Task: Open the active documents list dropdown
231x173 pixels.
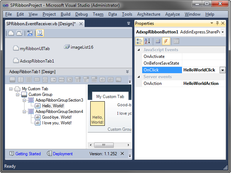Action: point(129,23)
